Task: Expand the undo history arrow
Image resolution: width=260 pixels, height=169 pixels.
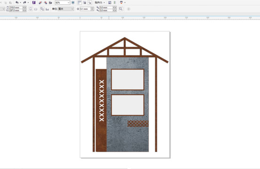Action: coord(20,2)
